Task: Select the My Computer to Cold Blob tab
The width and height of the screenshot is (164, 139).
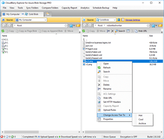Action: 23,14
